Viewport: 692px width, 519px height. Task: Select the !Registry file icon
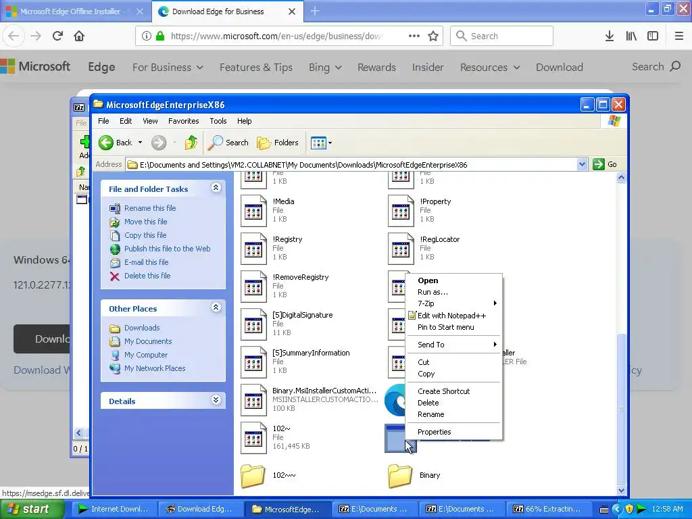pyautogui.click(x=253, y=249)
